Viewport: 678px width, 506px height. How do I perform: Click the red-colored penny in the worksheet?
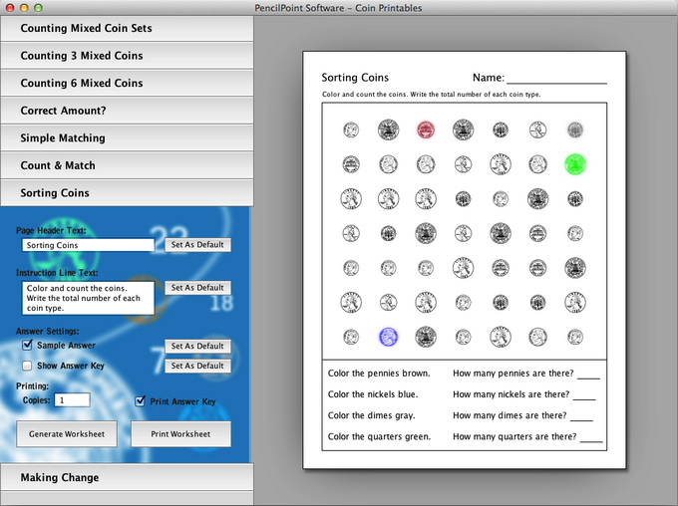click(x=426, y=129)
